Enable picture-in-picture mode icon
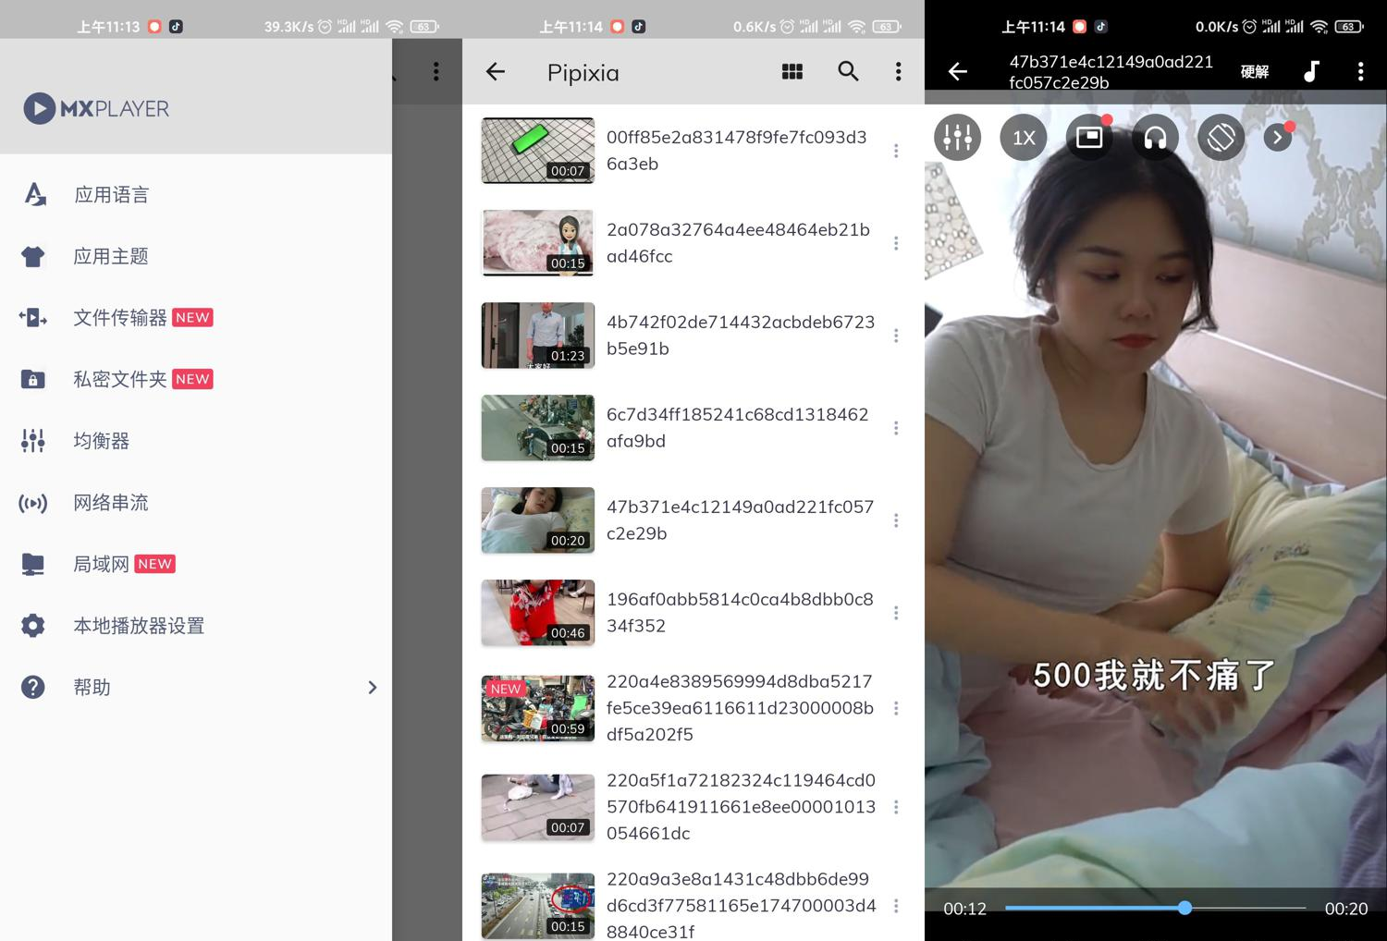Image resolution: width=1387 pixels, height=941 pixels. click(x=1089, y=138)
